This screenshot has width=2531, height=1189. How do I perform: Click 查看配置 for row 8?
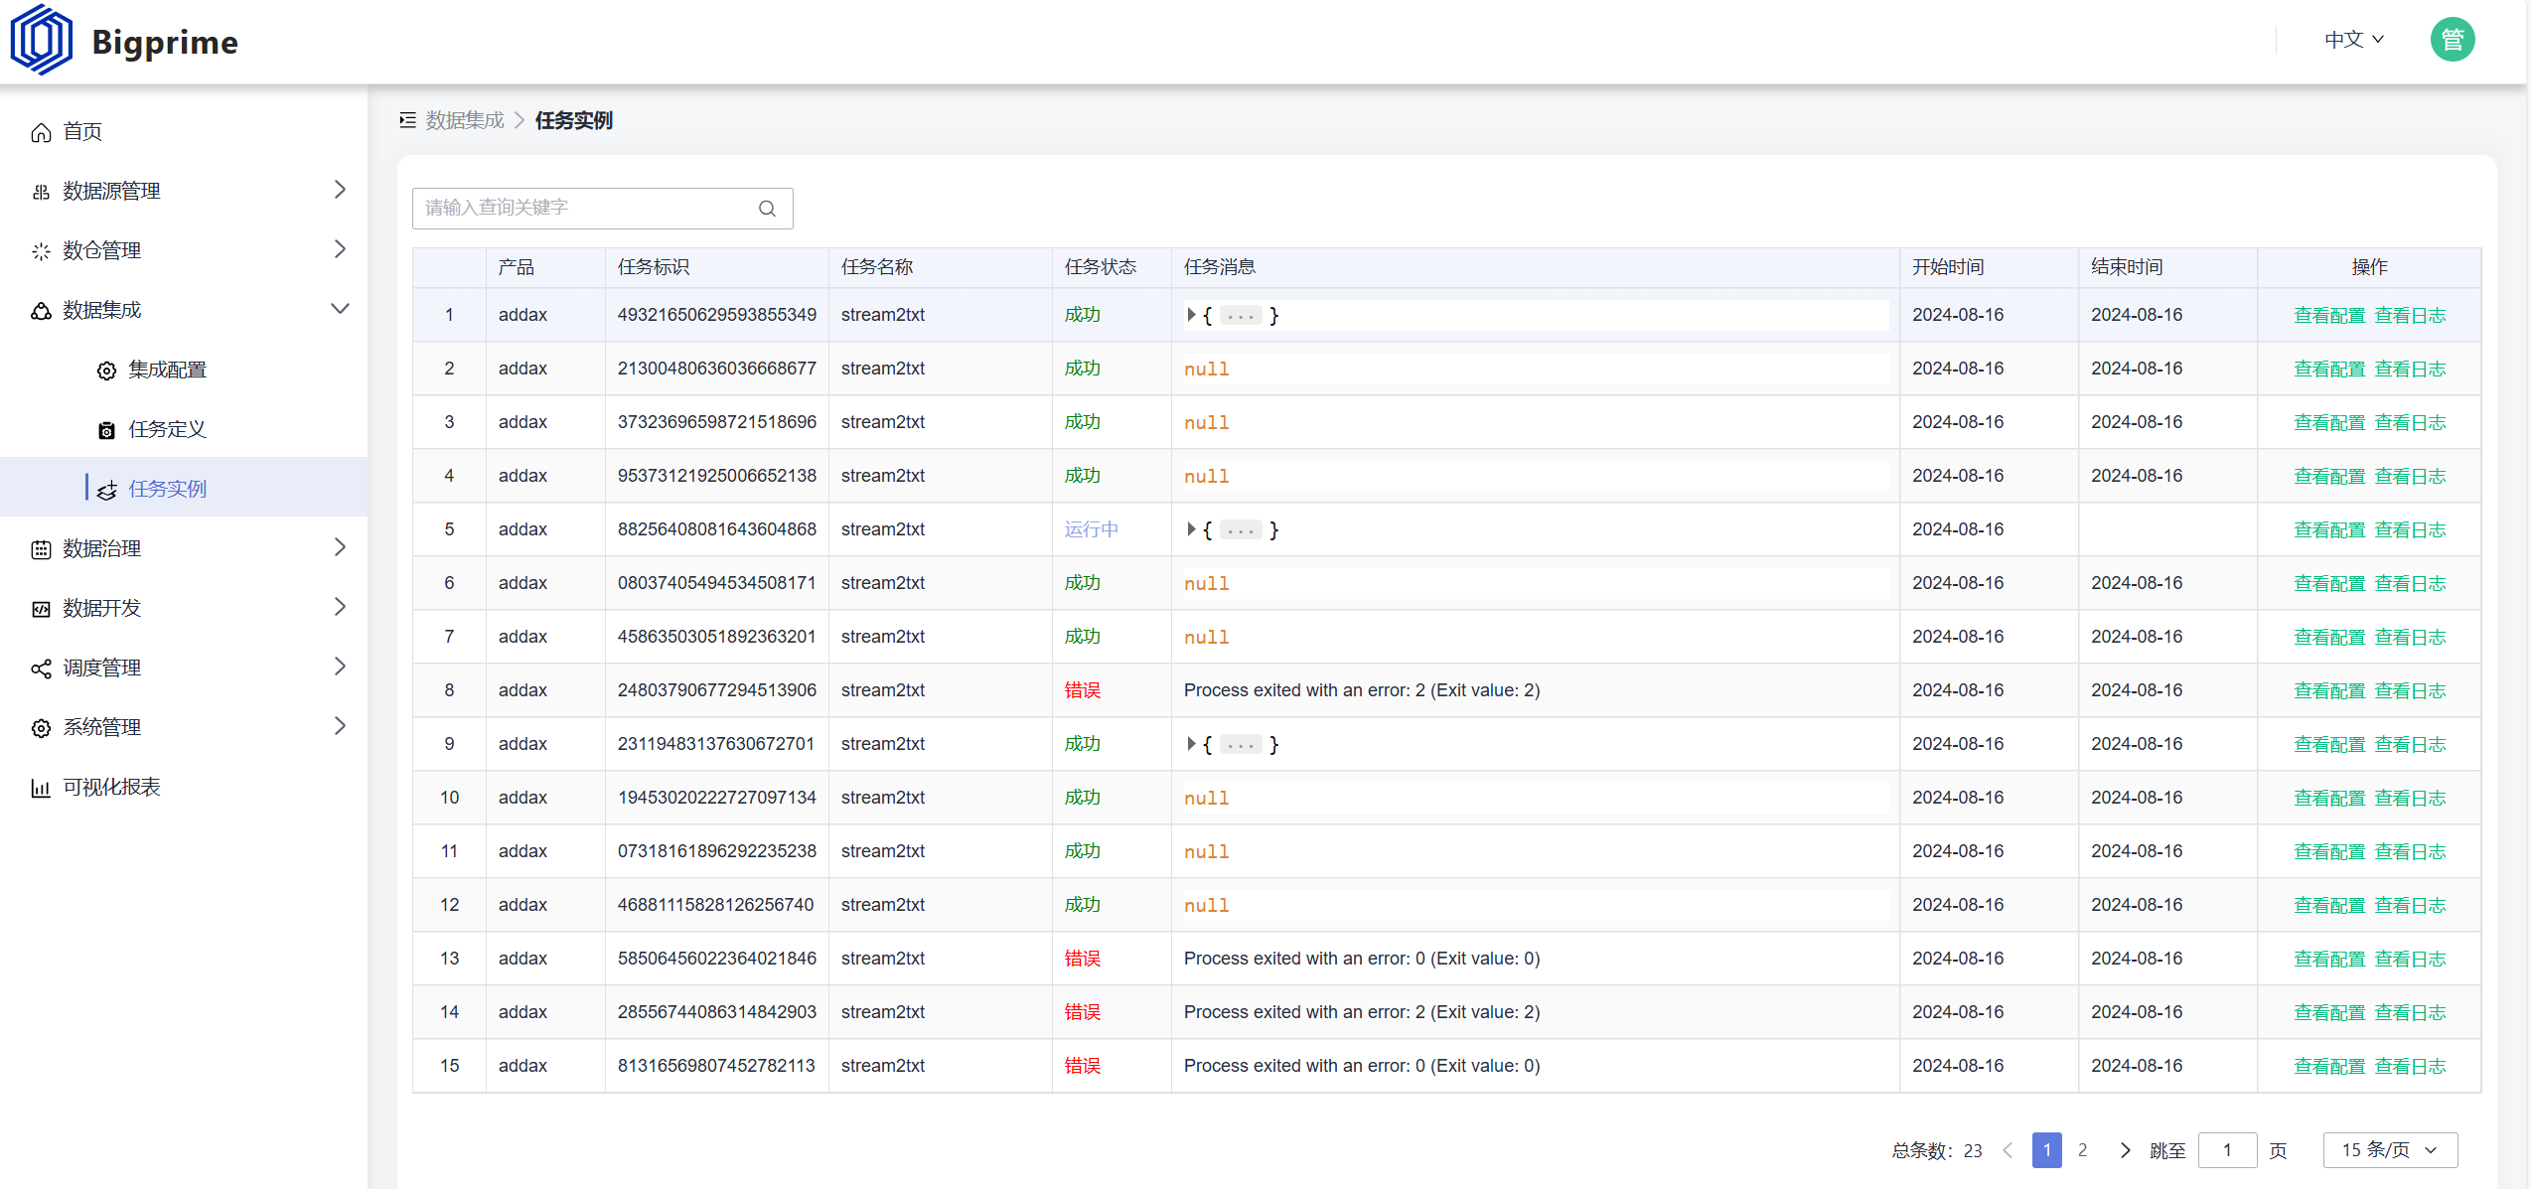pyautogui.click(x=2329, y=691)
